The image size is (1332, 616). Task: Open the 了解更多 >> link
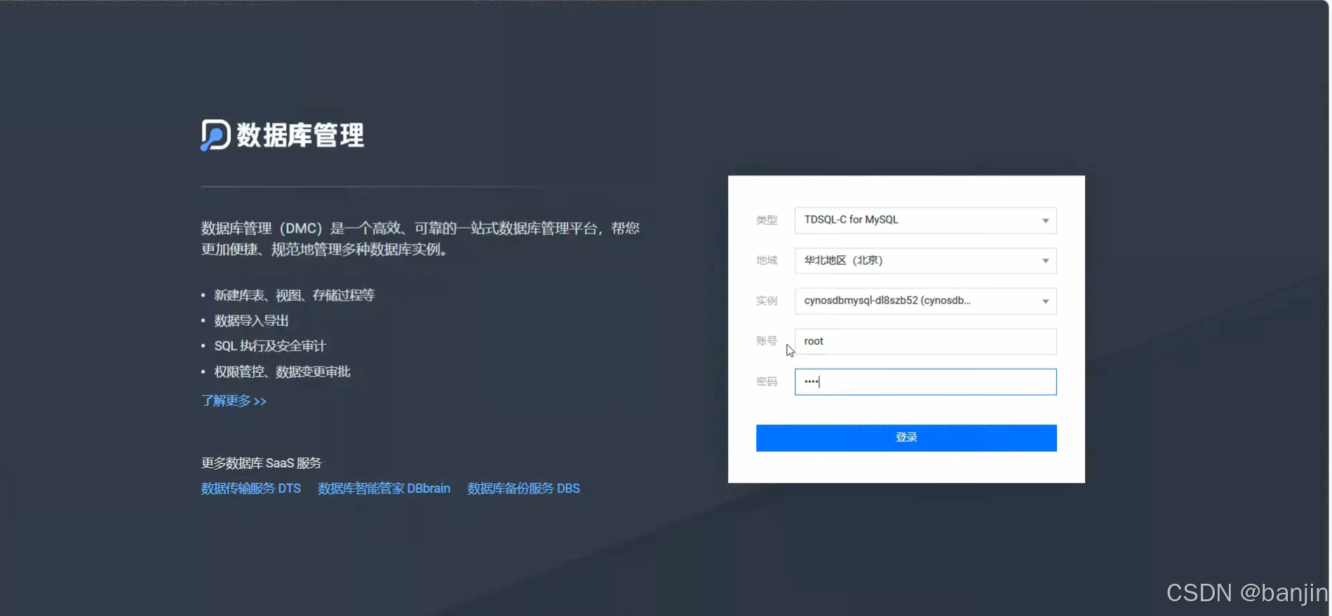click(x=234, y=401)
